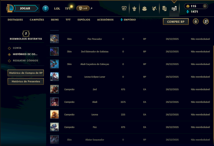Open the Collection backpack icon

click(x=144, y=9)
